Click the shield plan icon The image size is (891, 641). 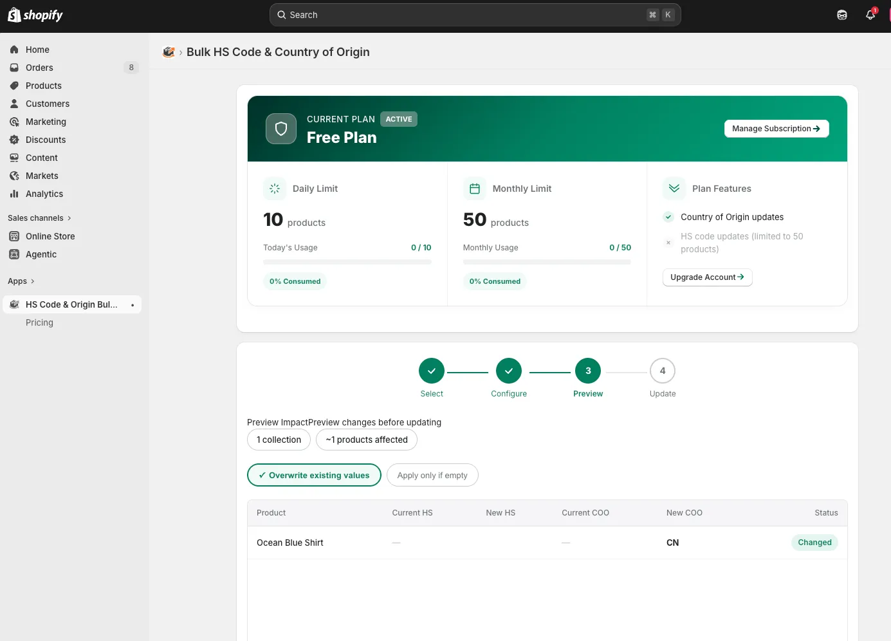[281, 129]
